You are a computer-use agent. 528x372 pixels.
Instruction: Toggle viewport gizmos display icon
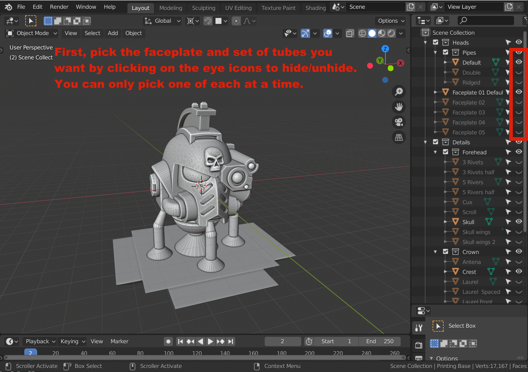pyautogui.click(x=305, y=33)
